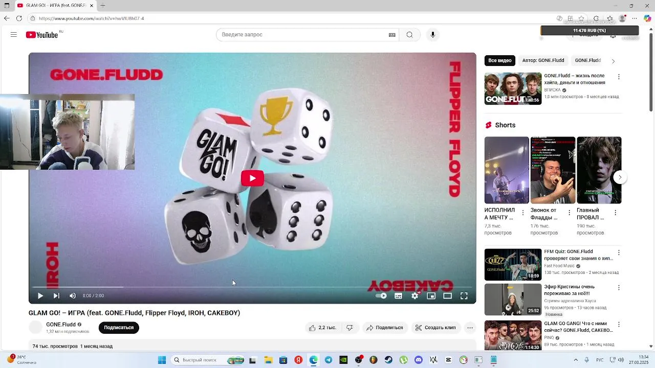Select the Автор: GONE.Fludd filter chip

543,60
